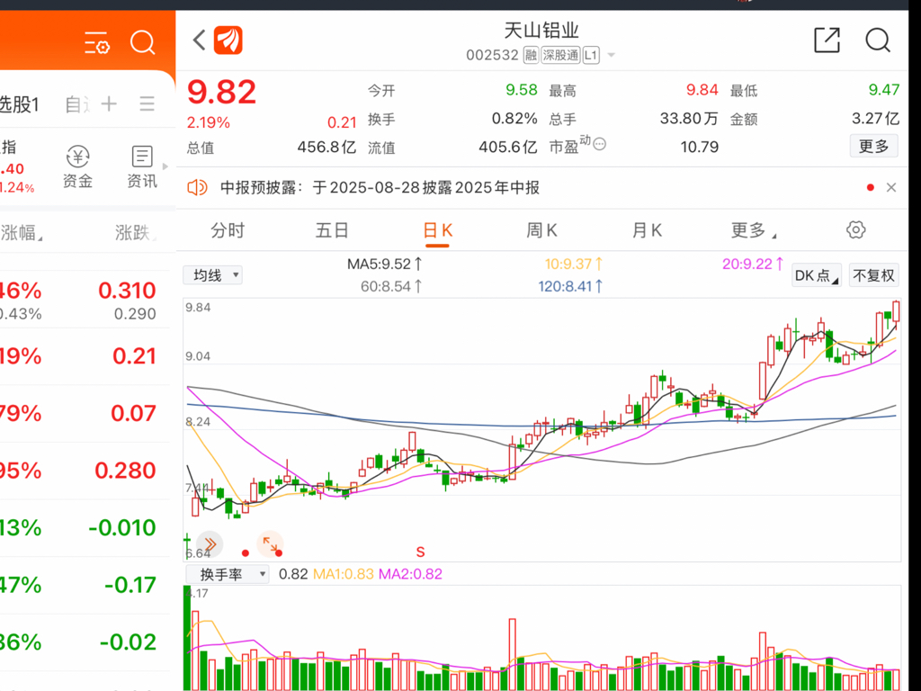921x691 pixels.
Task: Tap the double-arrow chart scroll icon
Action: (x=210, y=544)
